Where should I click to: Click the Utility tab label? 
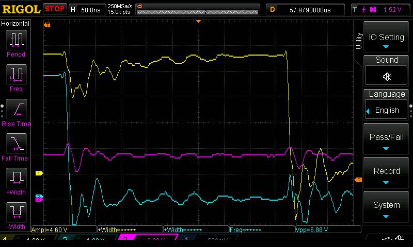359,41
